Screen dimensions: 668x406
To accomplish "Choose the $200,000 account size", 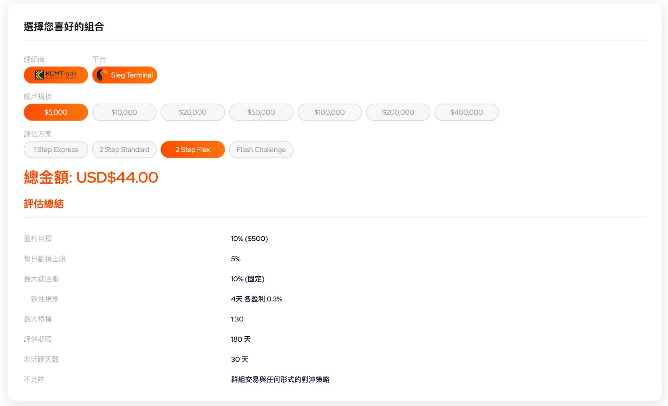I will (x=398, y=112).
